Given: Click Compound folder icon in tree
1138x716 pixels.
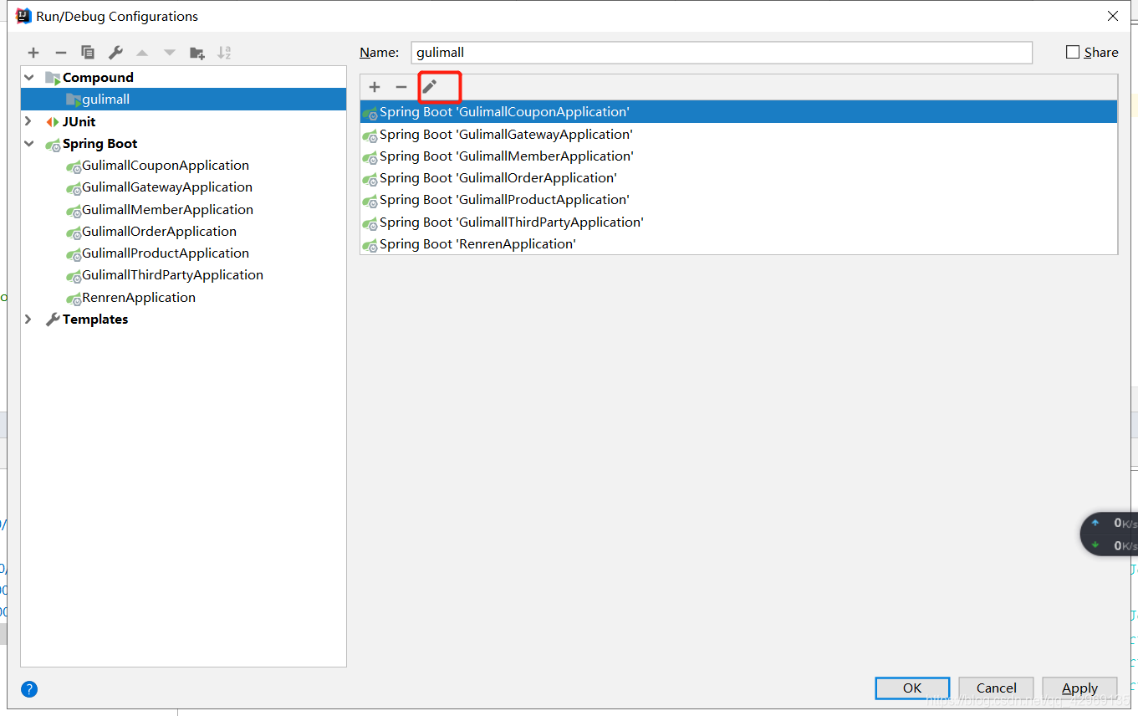Looking at the screenshot, I should (53, 78).
